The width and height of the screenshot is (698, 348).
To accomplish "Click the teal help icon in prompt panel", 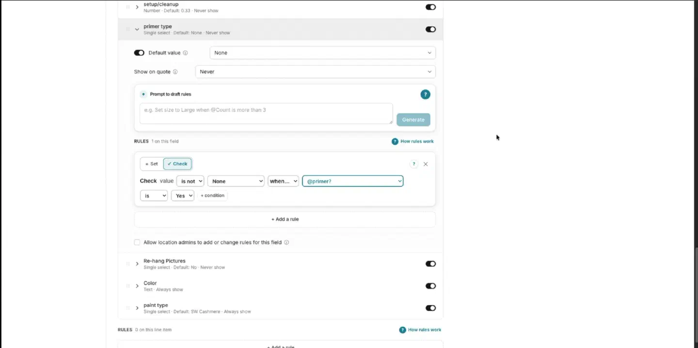I will click(425, 94).
